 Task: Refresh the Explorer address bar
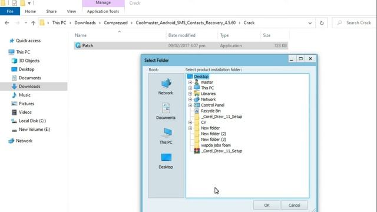[322, 23]
